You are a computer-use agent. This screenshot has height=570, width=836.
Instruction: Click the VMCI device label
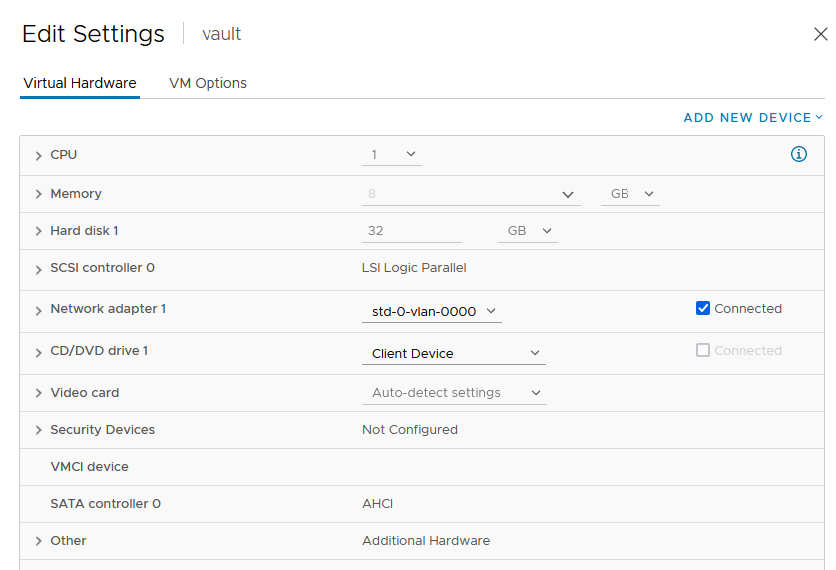[x=89, y=467]
